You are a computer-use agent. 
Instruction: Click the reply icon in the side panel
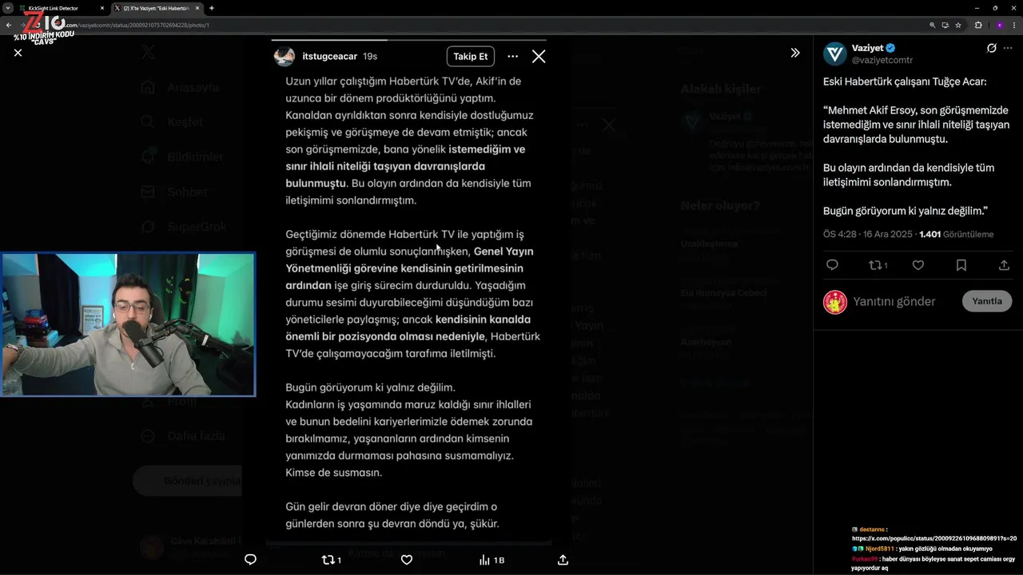click(x=832, y=265)
